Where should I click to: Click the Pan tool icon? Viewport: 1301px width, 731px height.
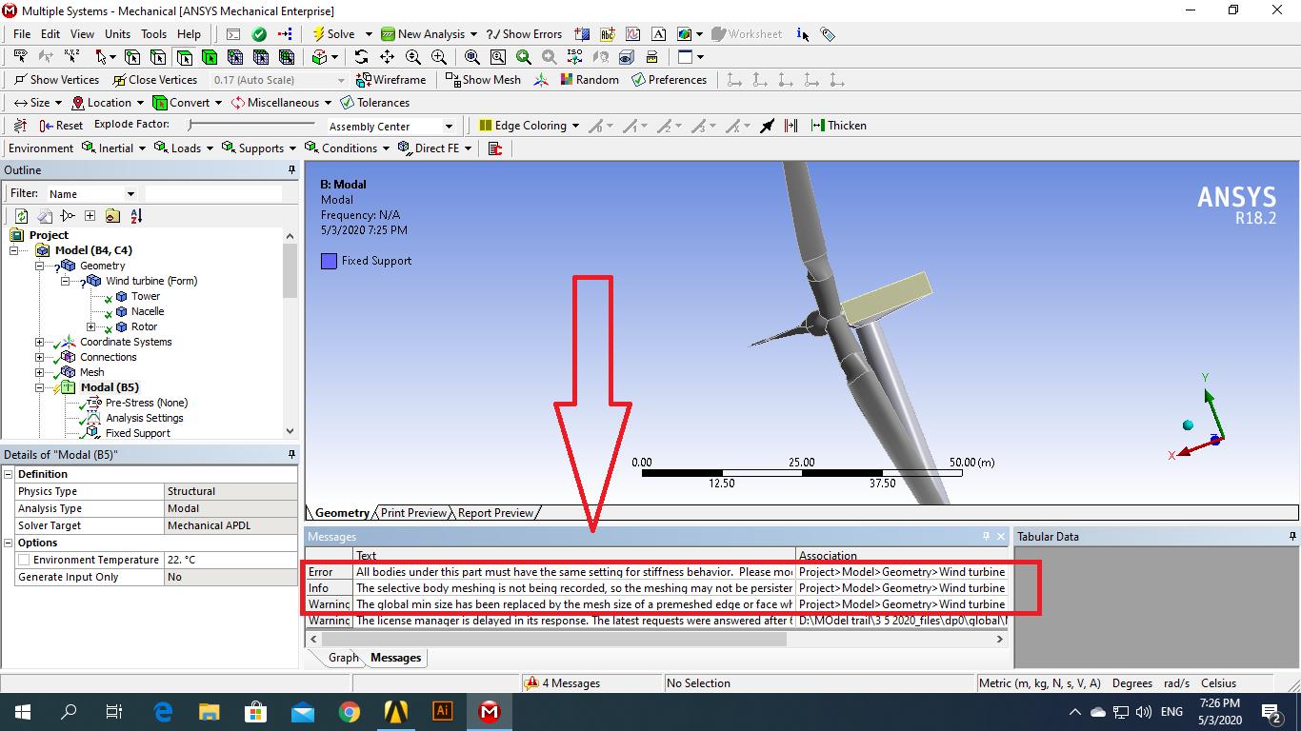(387, 57)
